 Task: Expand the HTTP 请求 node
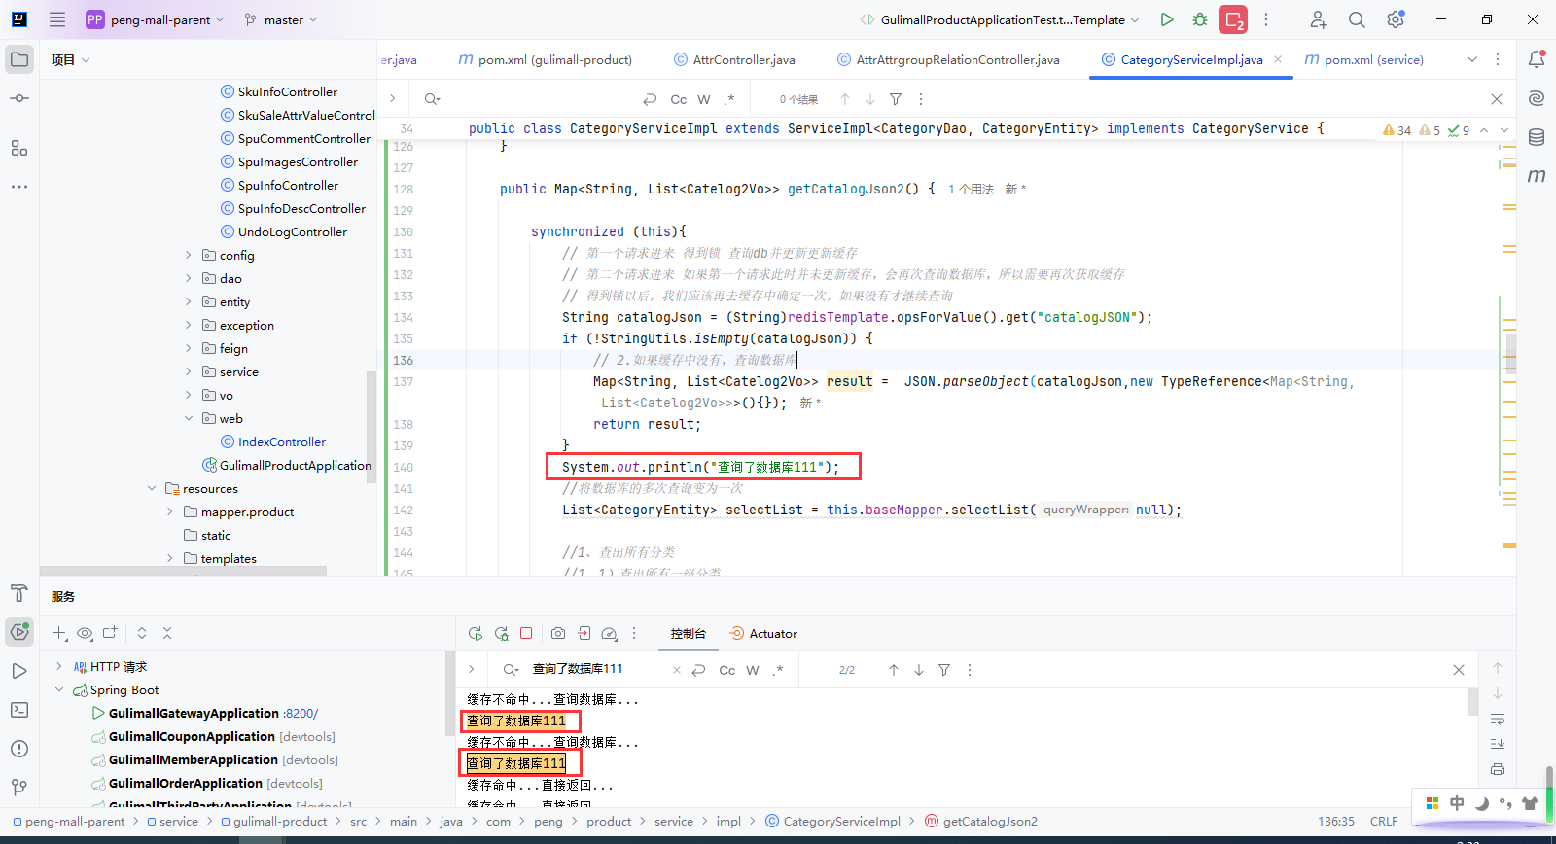(x=59, y=666)
